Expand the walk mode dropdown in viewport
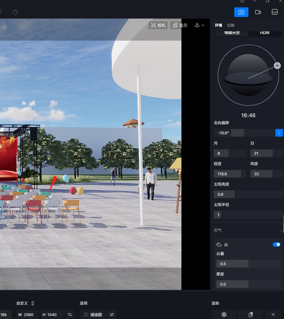 [199, 25]
